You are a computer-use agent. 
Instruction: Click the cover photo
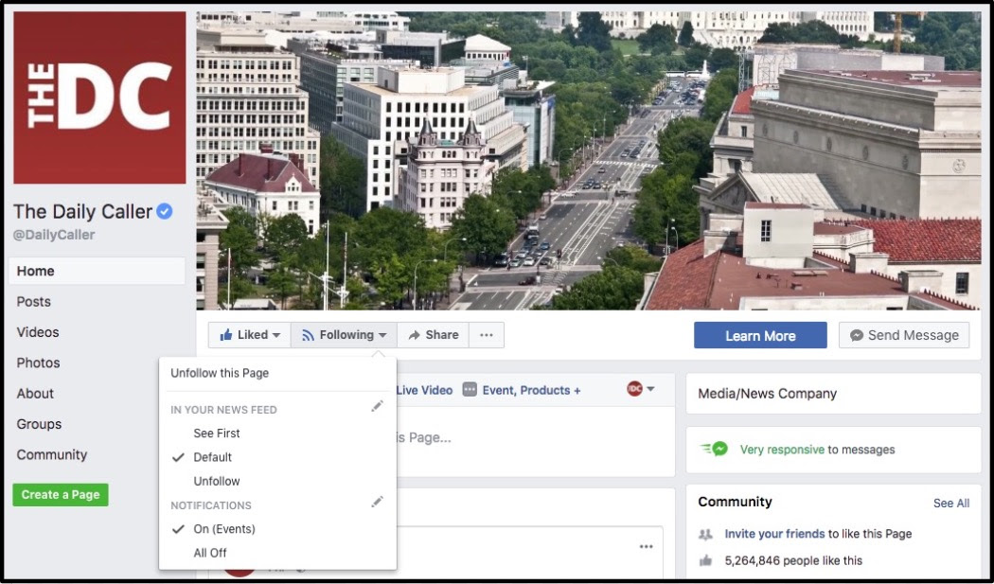coord(588,160)
